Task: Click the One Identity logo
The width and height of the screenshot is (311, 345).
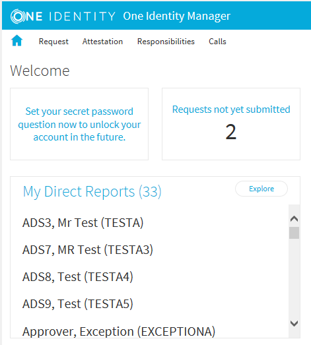Action: pyautogui.click(x=63, y=16)
